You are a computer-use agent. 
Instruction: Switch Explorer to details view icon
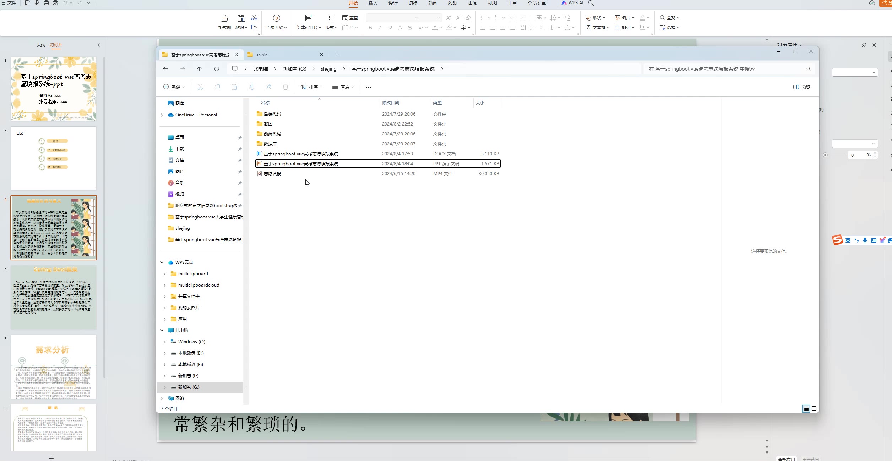pos(806,409)
